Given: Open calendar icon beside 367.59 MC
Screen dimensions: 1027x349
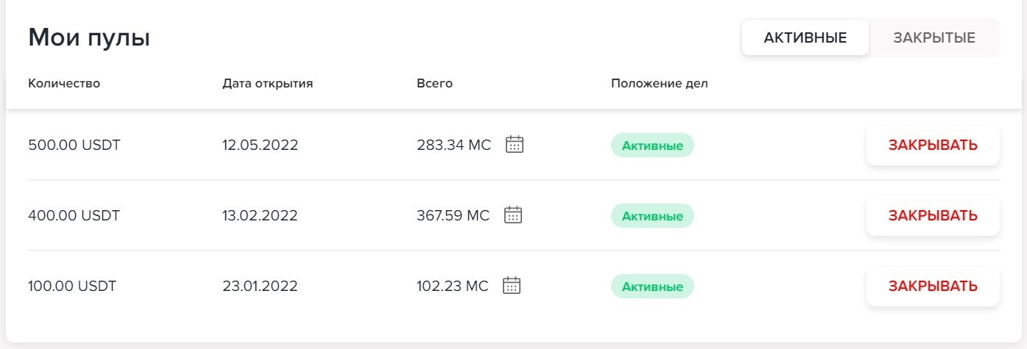Looking at the screenshot, I should [513, 215].
